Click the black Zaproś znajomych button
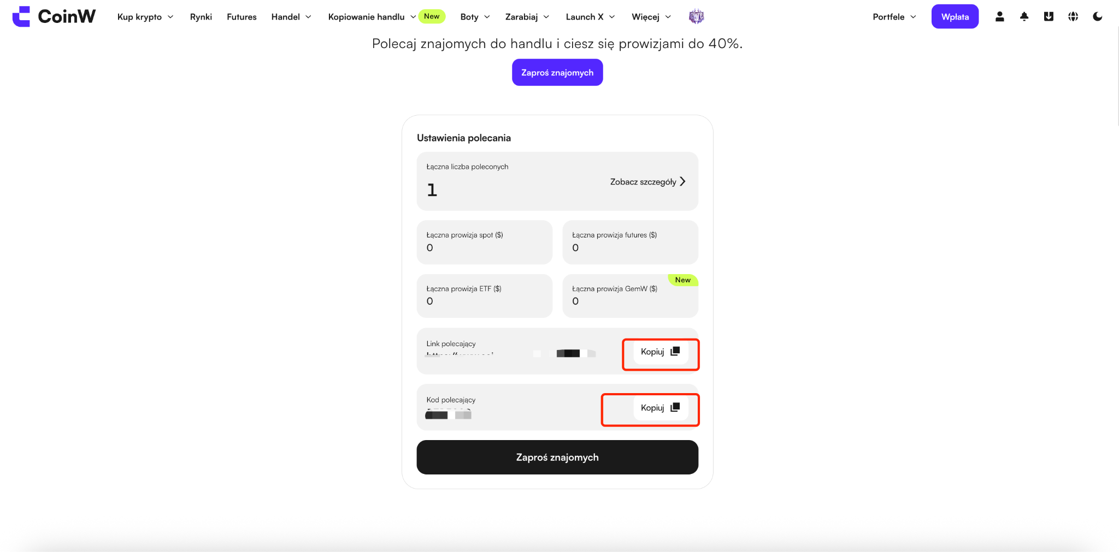Screen dimensions: 1119x552 (x=557, y=457)
